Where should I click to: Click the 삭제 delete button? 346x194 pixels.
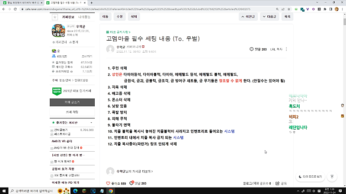click(x=134, y=17)
